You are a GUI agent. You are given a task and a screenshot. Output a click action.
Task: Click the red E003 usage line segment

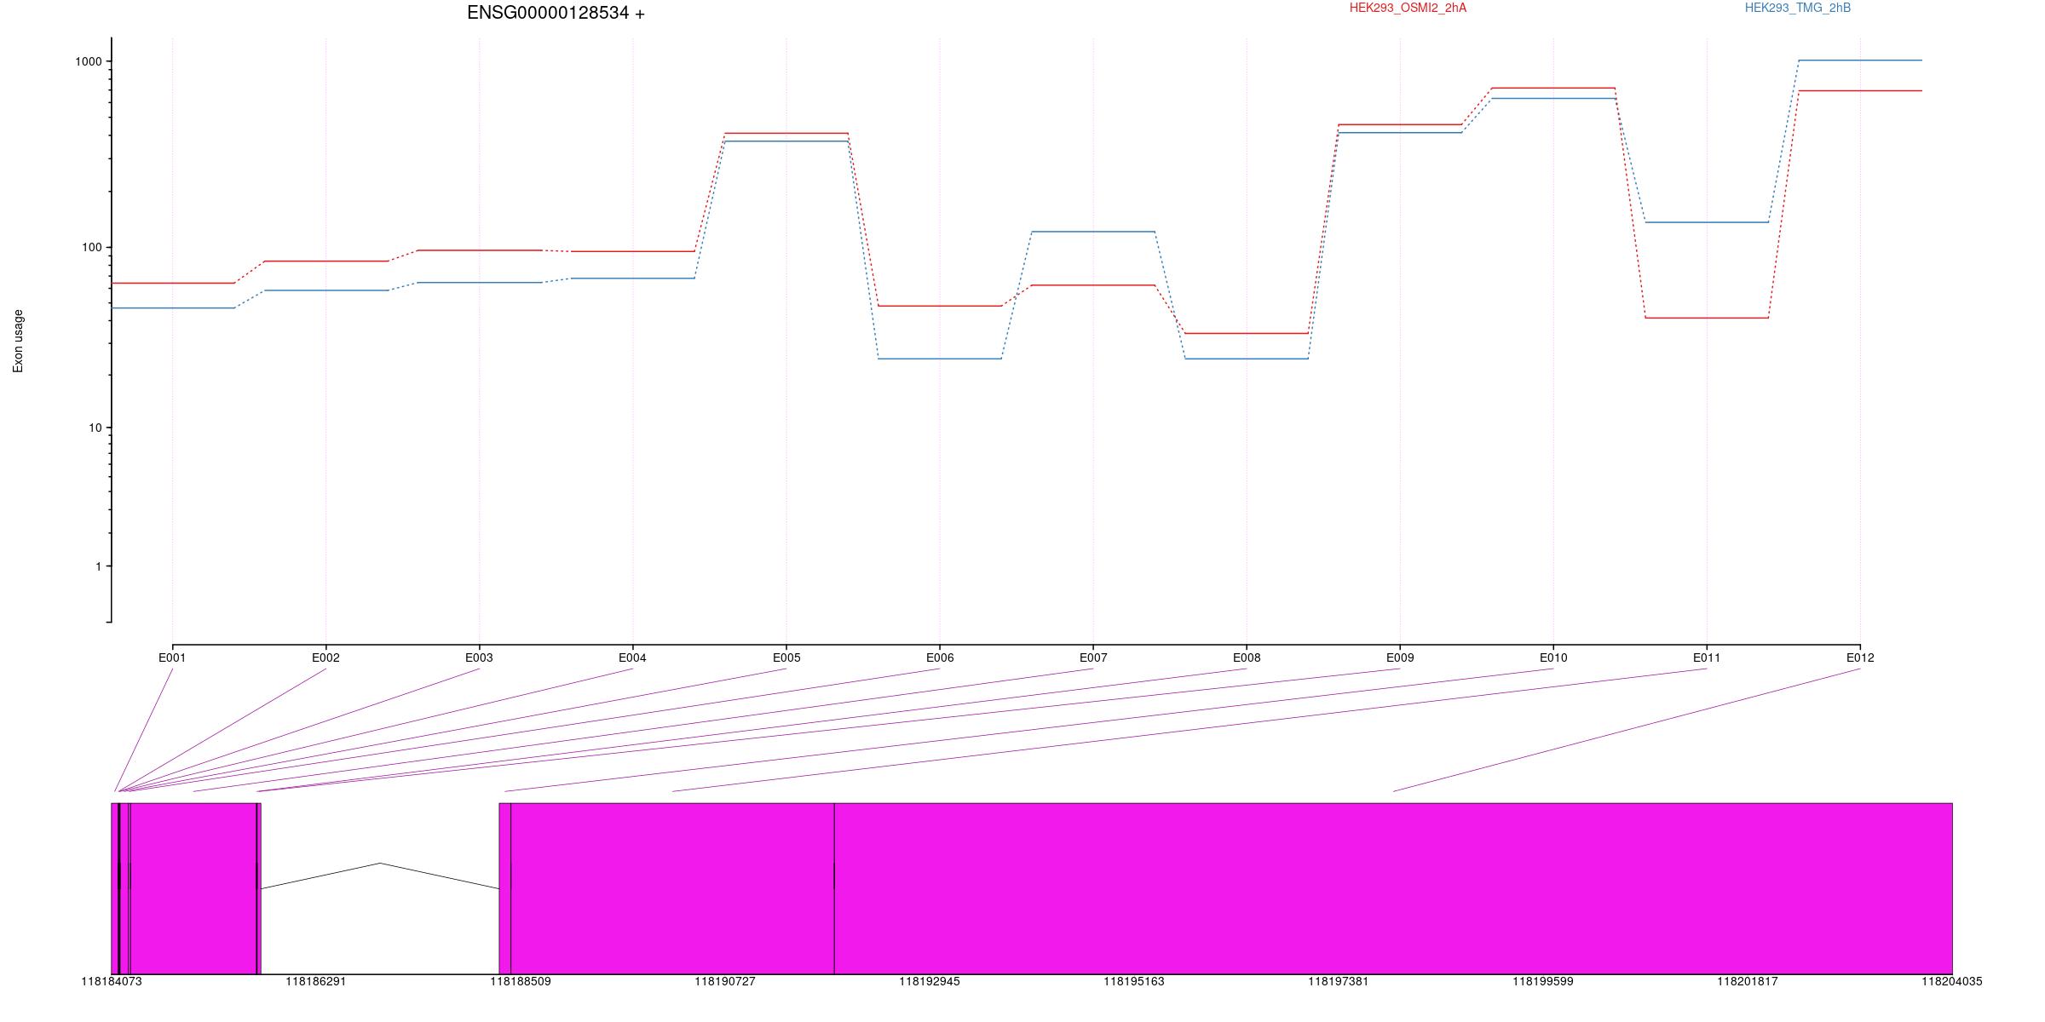(x=480, y=250)
